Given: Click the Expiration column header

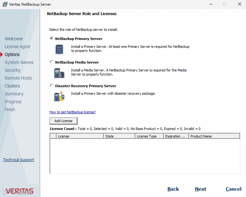Looking at the screenshot, I should [176, 136].
